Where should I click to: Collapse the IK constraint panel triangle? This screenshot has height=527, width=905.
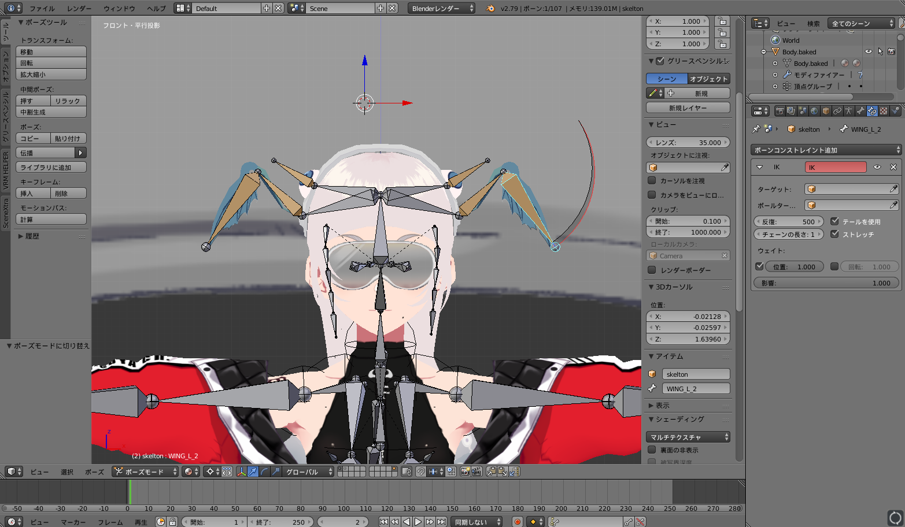(x=760, y=167)
